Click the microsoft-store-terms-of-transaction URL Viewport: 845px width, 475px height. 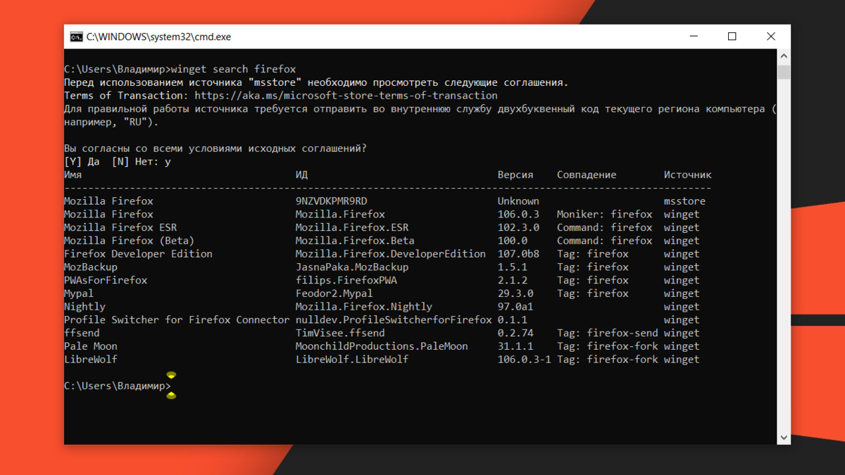[346, 96]
